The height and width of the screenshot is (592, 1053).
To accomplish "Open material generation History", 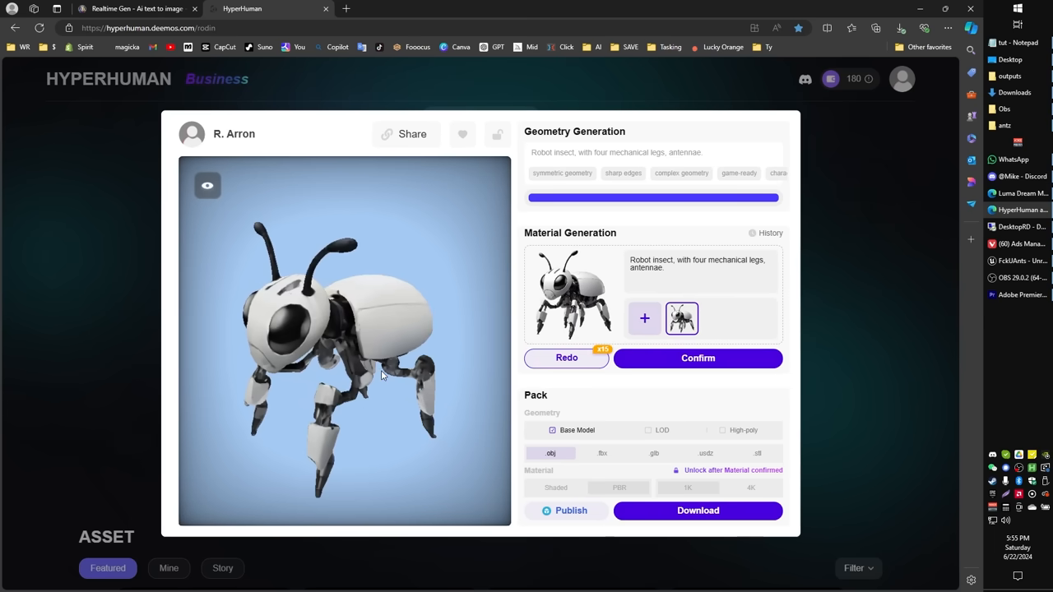I will click(765, 234).
